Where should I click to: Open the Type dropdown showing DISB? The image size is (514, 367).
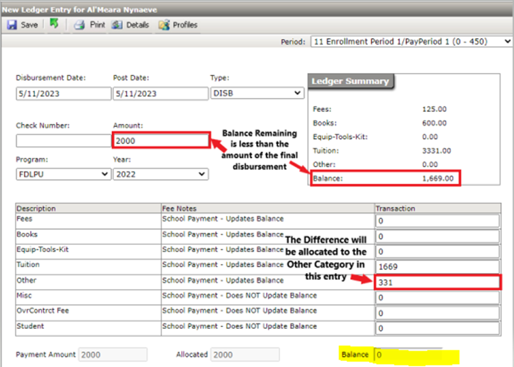[257, 93]
